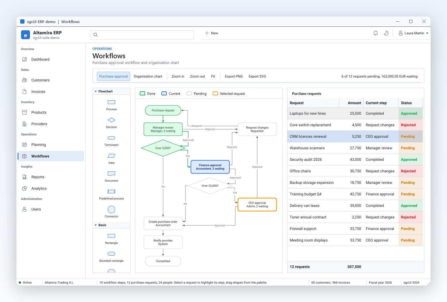Pick the Connector circle shape
Image resolution: width=447 pixels, height=302 pixels.
111,209
